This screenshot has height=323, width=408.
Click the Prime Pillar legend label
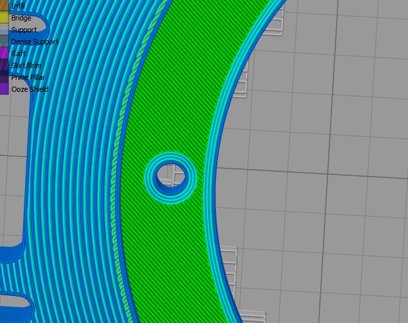[29, 77]
